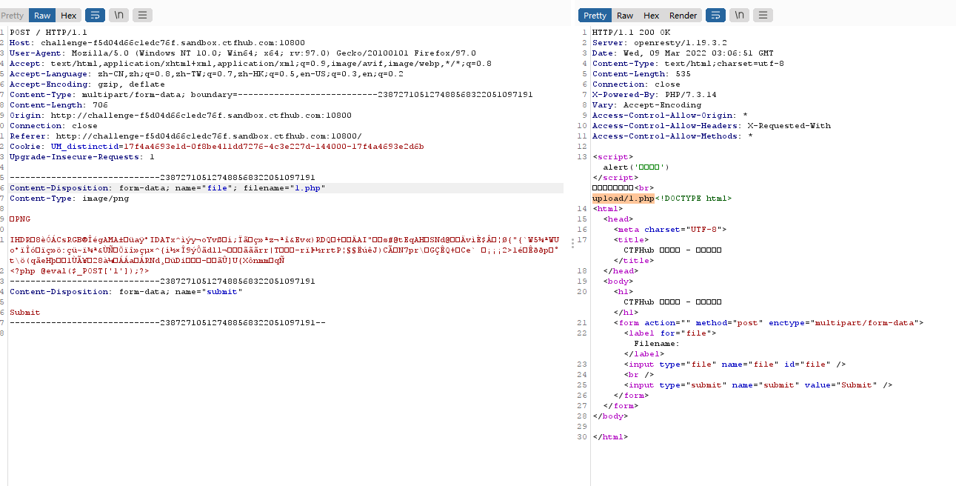This screenshot has height=486, width=956.
Task: Toggle non-printable characters (\n) in response viewer
Action: pyautogui.click(x=739, y=15)
